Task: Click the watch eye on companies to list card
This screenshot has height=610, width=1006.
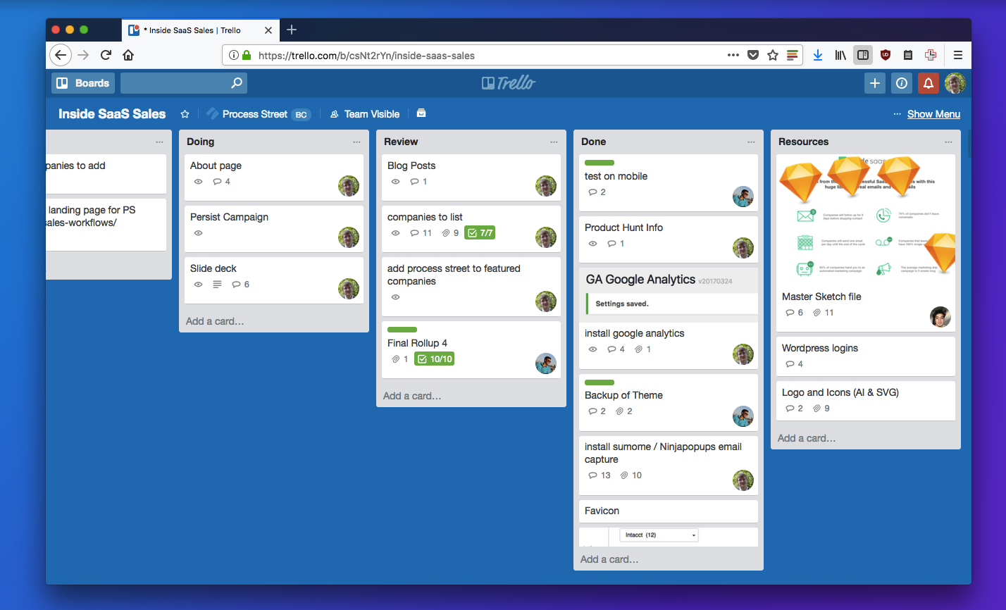Action: pos(395,233)
